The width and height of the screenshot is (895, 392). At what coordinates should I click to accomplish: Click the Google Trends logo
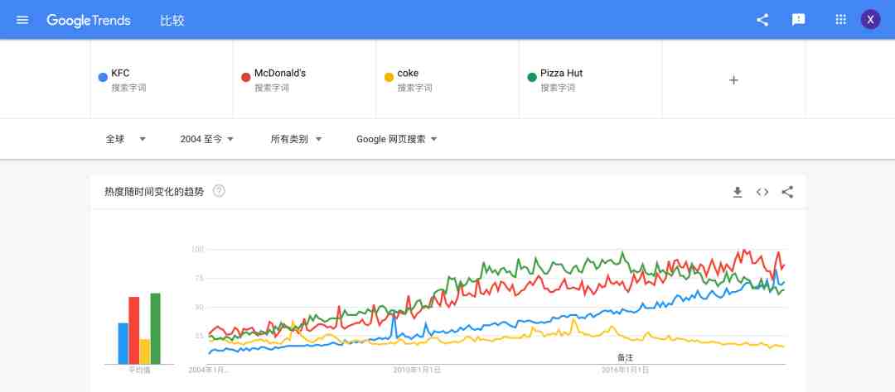[89, 21]
